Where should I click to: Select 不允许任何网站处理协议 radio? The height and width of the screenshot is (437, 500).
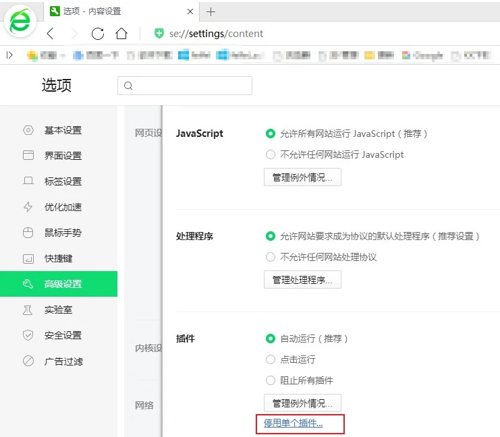click(x=271, y=257)
